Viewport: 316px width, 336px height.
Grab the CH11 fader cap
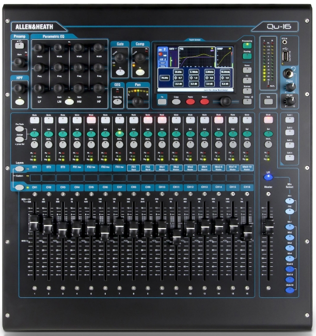pos(177,237)
